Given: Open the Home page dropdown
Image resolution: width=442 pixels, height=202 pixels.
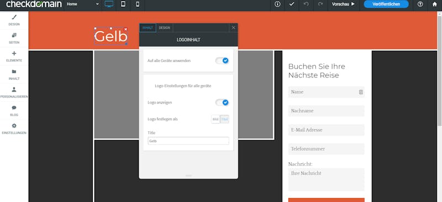Looking at the screenshot, I should tap(83, 4).
